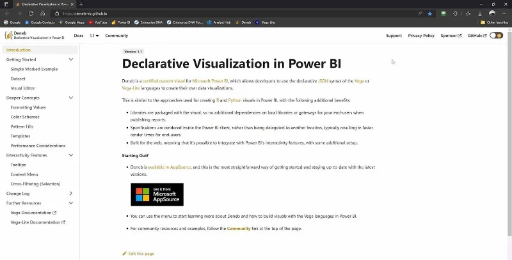The height and width of the screenshot is (260, 512).
Task: Open a new browser tab
Action: point(81,4)
